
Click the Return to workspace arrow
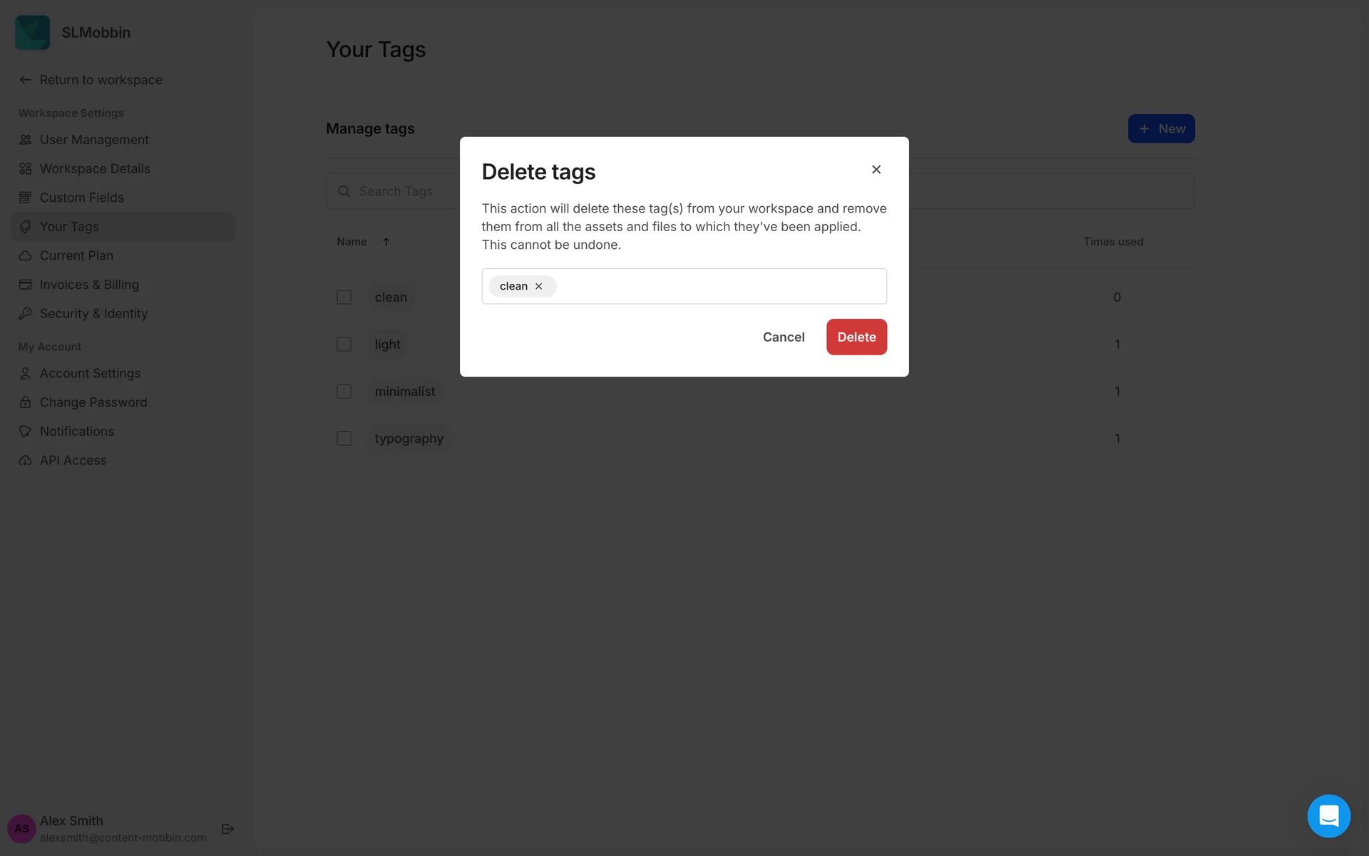pyautogui.click(x=26, y=80)
